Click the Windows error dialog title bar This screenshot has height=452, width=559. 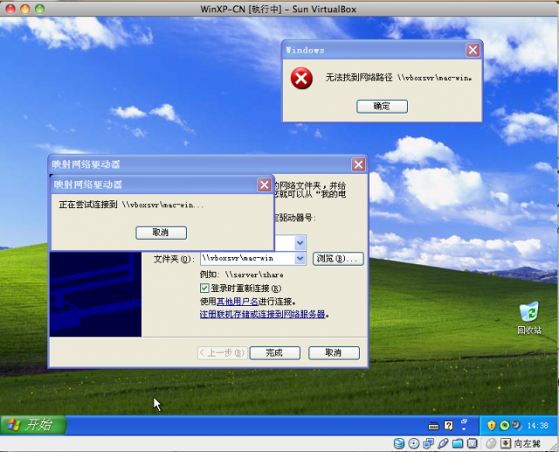tap(382, 51)
